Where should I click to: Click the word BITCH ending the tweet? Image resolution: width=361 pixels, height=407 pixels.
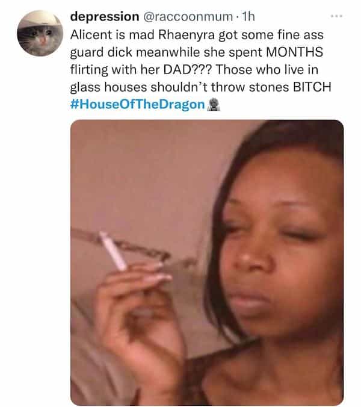coord(312,87)
